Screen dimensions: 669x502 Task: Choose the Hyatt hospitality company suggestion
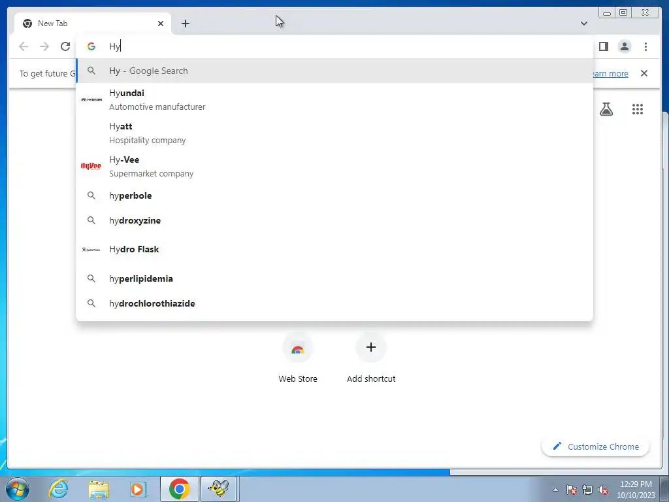coord(334,133)
